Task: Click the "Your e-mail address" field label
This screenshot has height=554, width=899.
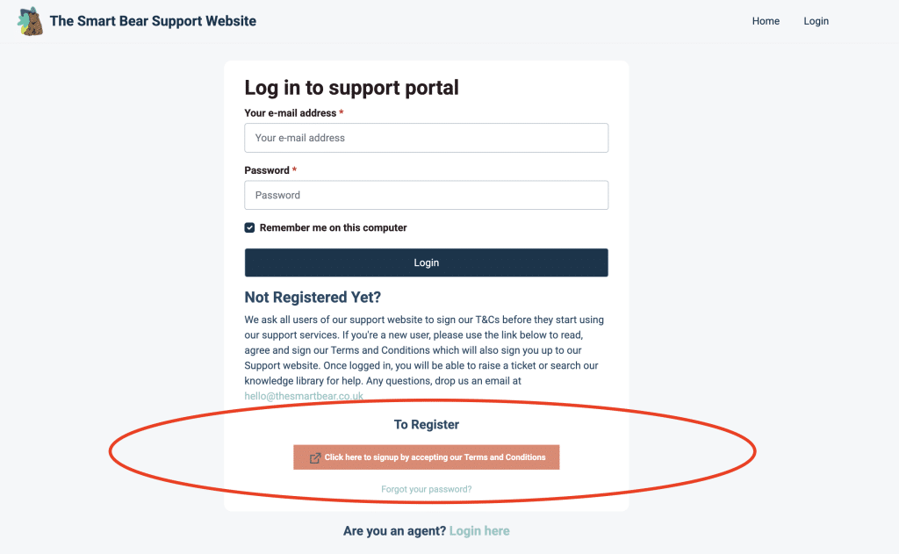Action: [x=290, y=113]
